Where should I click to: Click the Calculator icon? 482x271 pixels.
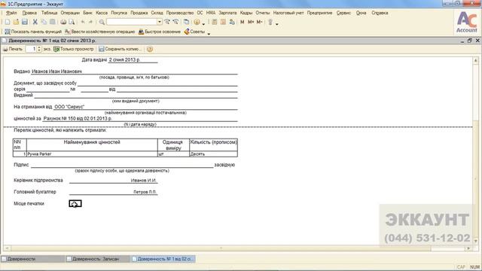point(215,22)
